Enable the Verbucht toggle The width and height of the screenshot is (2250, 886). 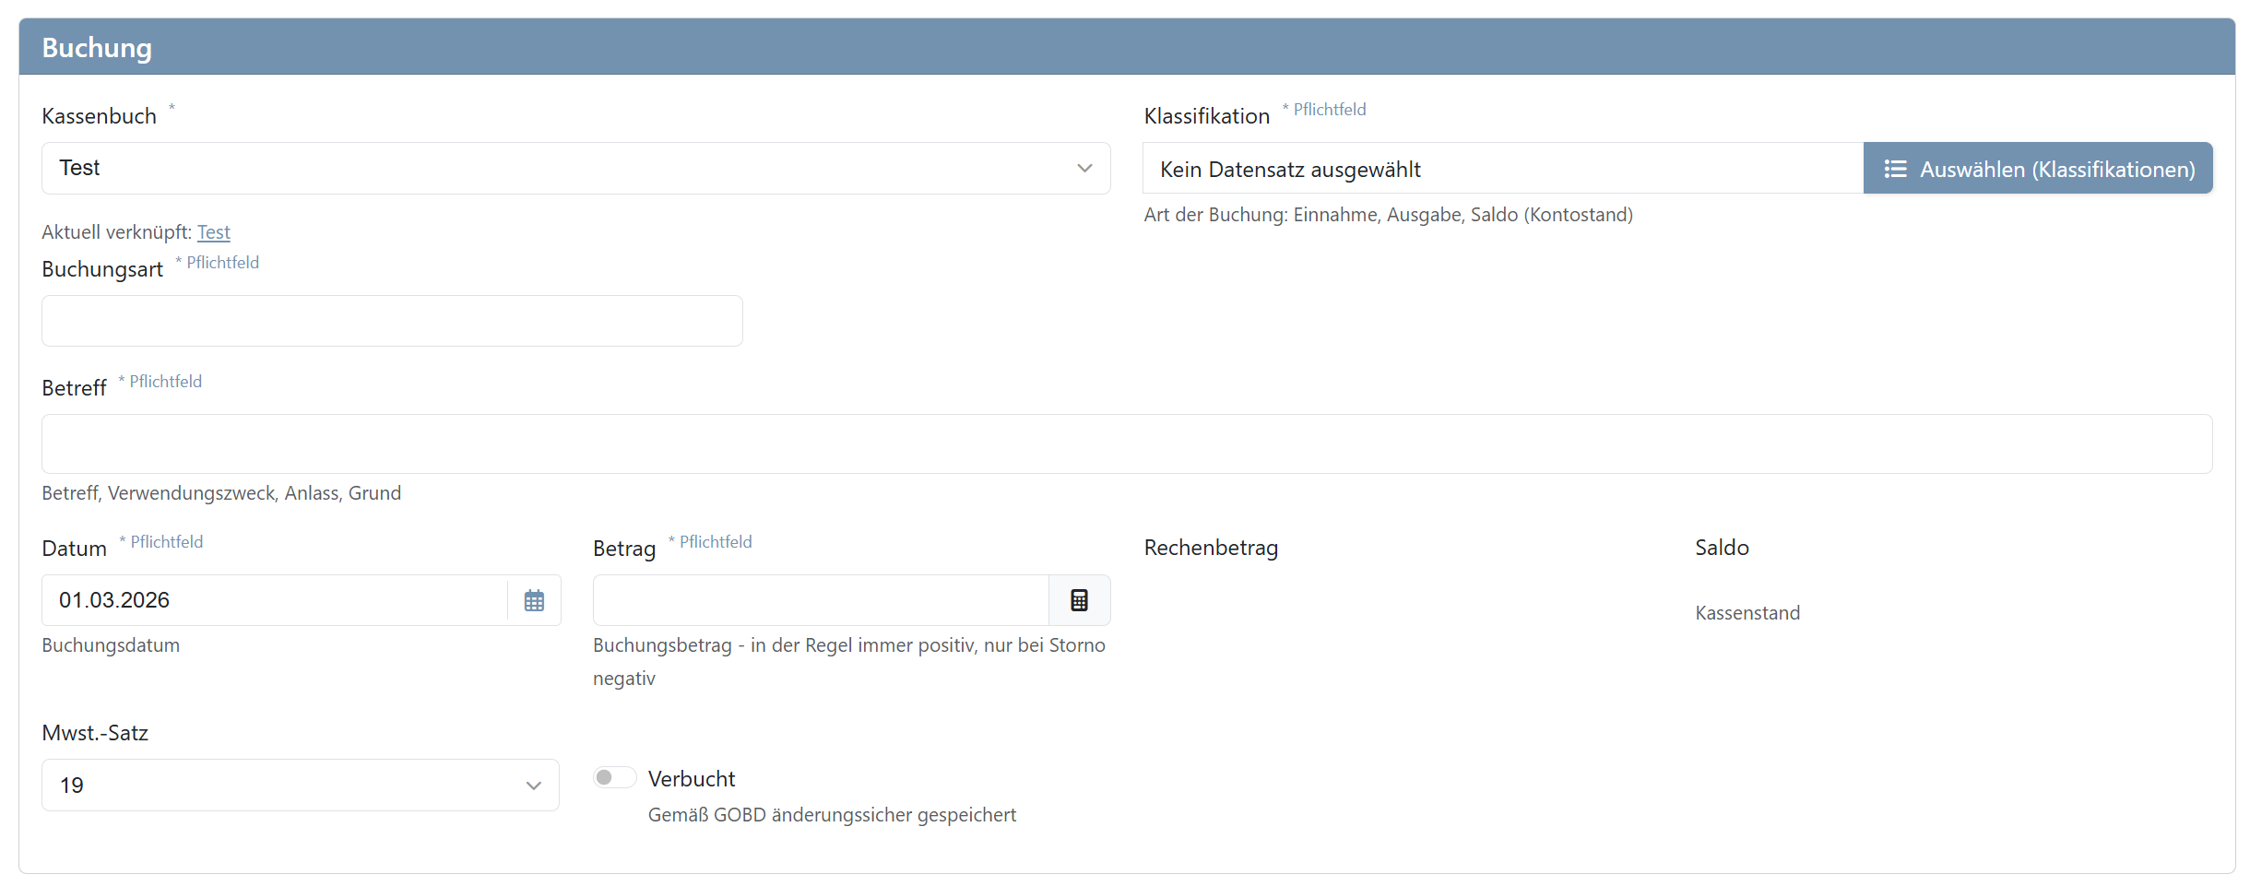pos(613,777)
